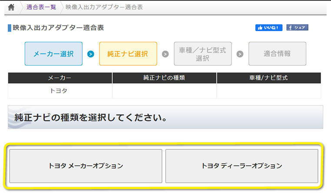Select the 純正ナビ選択 step
Screen dimensions: 331x193
click(128, 54)
